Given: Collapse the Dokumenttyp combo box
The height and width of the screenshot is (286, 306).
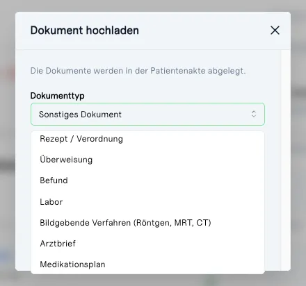Looking at the screenshot, I should [147, 115].
